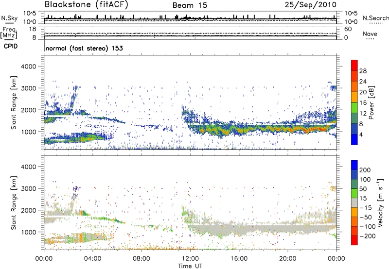Click the "24" label on Power colorbar
The height and width of the screenshot is (269, 389).
tap(363, 82)
